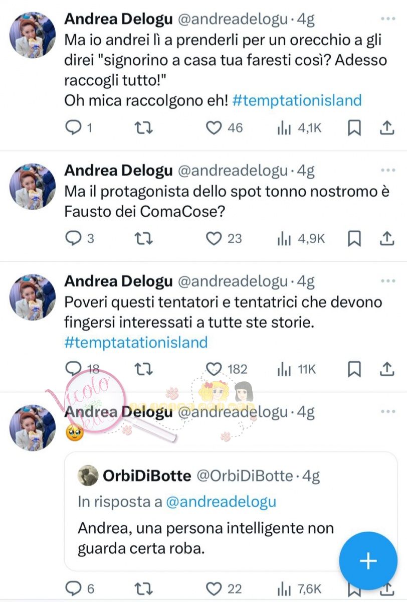This screenshot has width=407, height=602.
Task: Open @andreadelogu mention in quoted reply
Action: (x=221, y=501)
